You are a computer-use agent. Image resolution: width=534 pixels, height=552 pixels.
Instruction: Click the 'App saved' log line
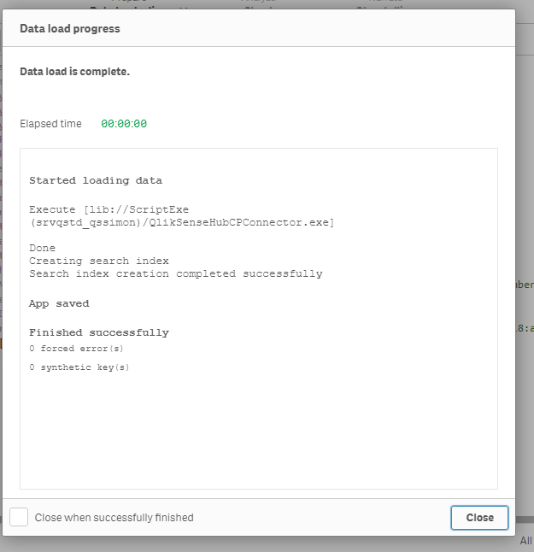coord(59,303)
